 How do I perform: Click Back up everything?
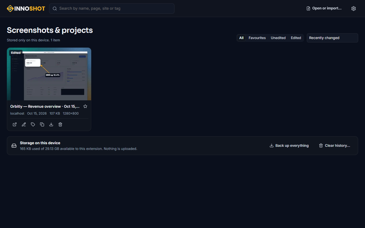(x=289, y=146)
